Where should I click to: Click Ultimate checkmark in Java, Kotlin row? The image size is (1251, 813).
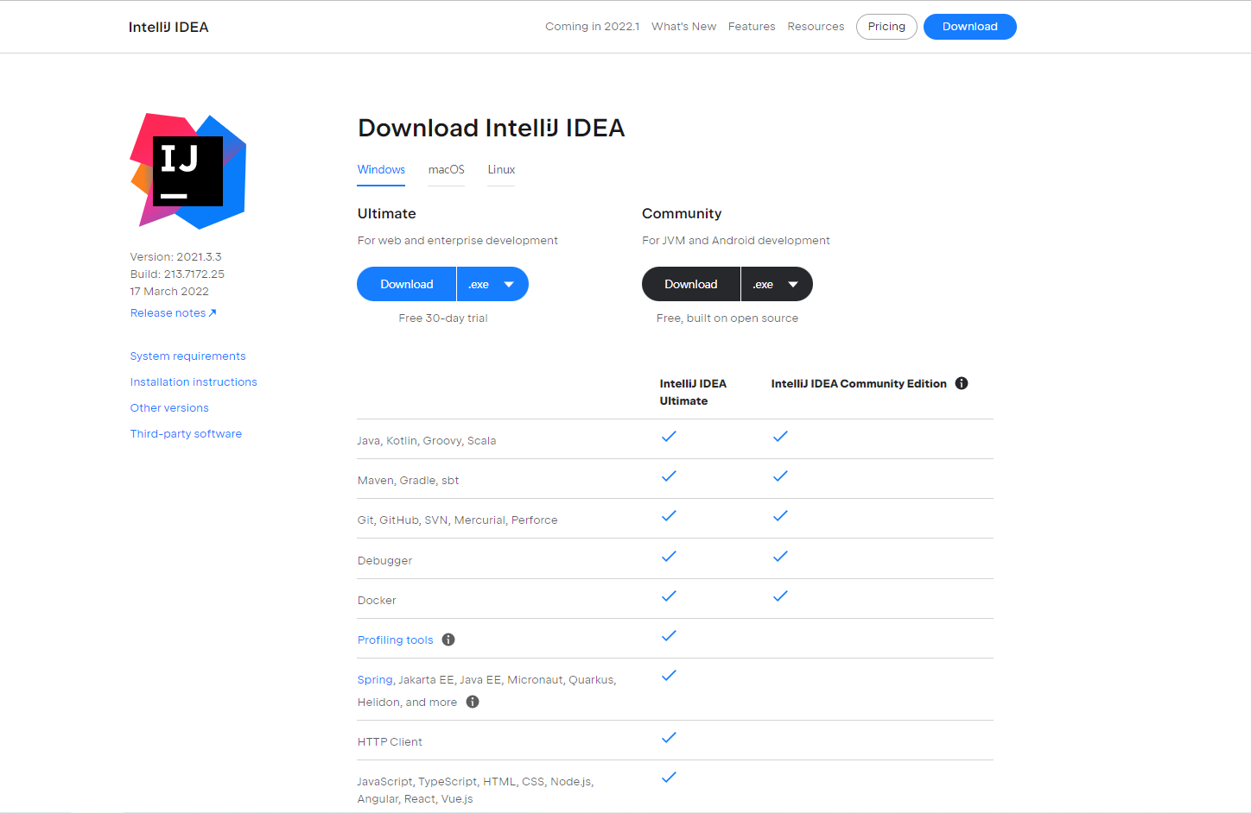pos(669,437)
